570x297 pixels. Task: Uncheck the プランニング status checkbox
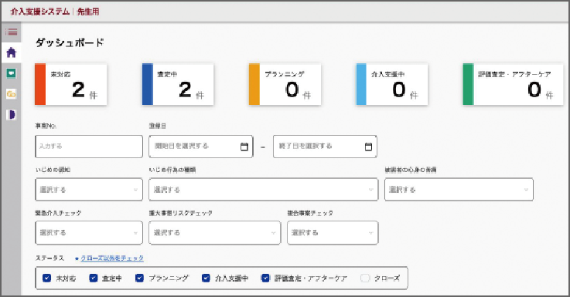pos(139,278)
